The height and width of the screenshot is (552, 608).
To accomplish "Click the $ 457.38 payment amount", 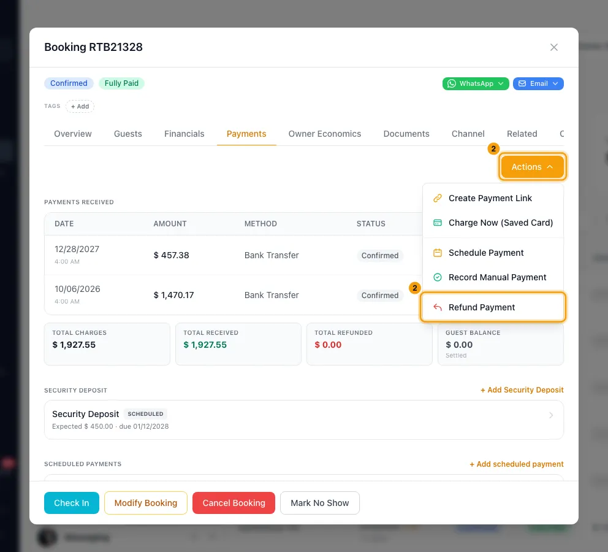I will (x=171, y=255).
